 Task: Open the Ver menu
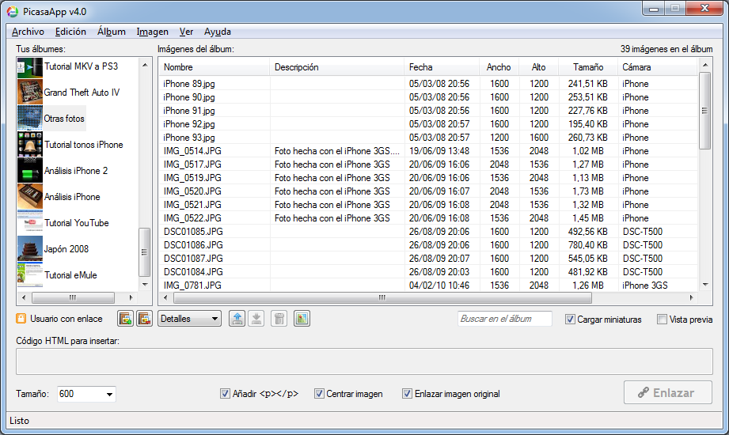click(x=186, y=32)
